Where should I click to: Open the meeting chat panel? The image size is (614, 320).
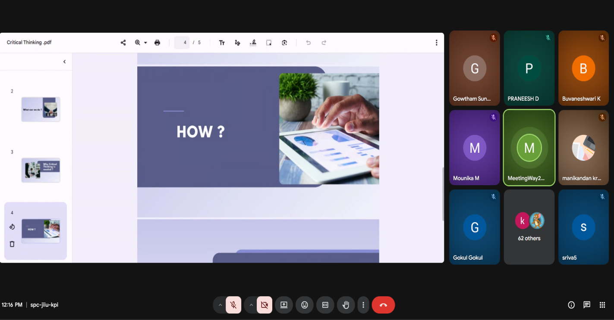[x=587, y=305]
